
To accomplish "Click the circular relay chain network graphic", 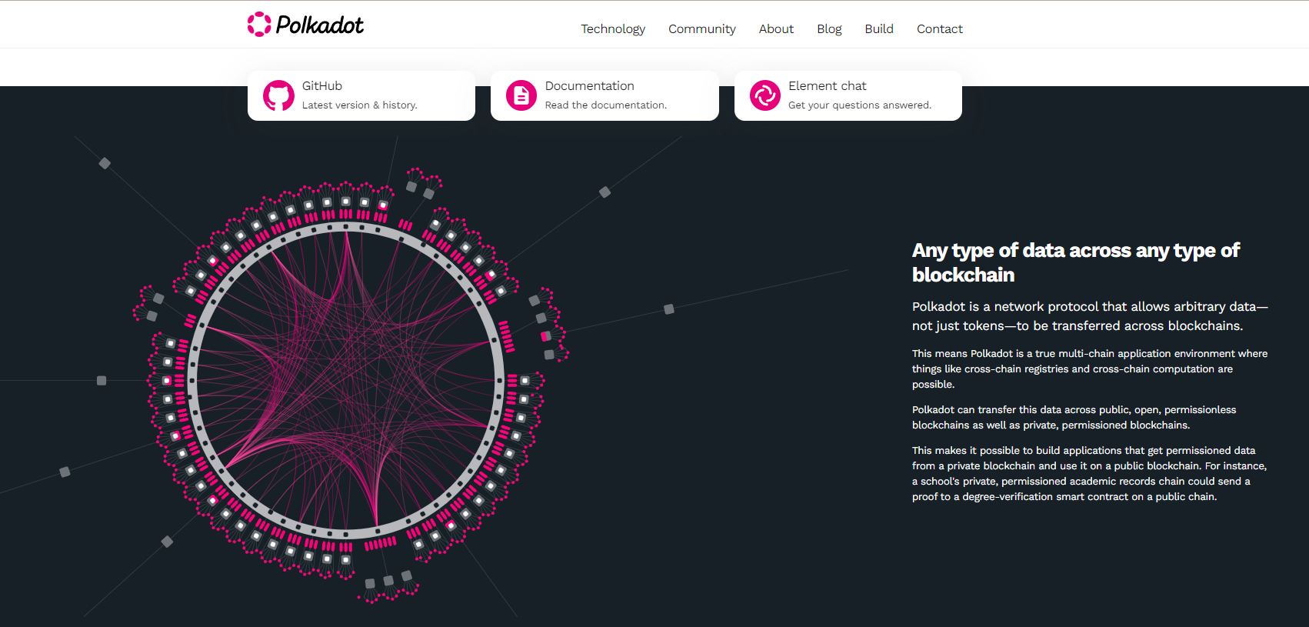I will pos(346,381).
